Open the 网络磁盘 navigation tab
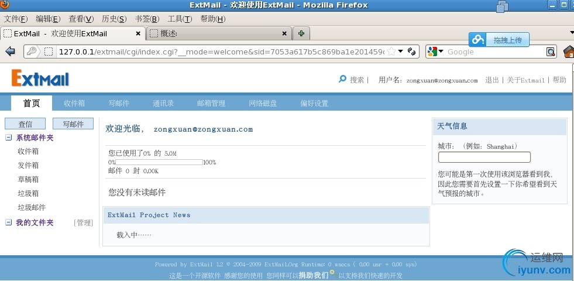This screenshot has width=574, height=281. (x=263, y=103)
